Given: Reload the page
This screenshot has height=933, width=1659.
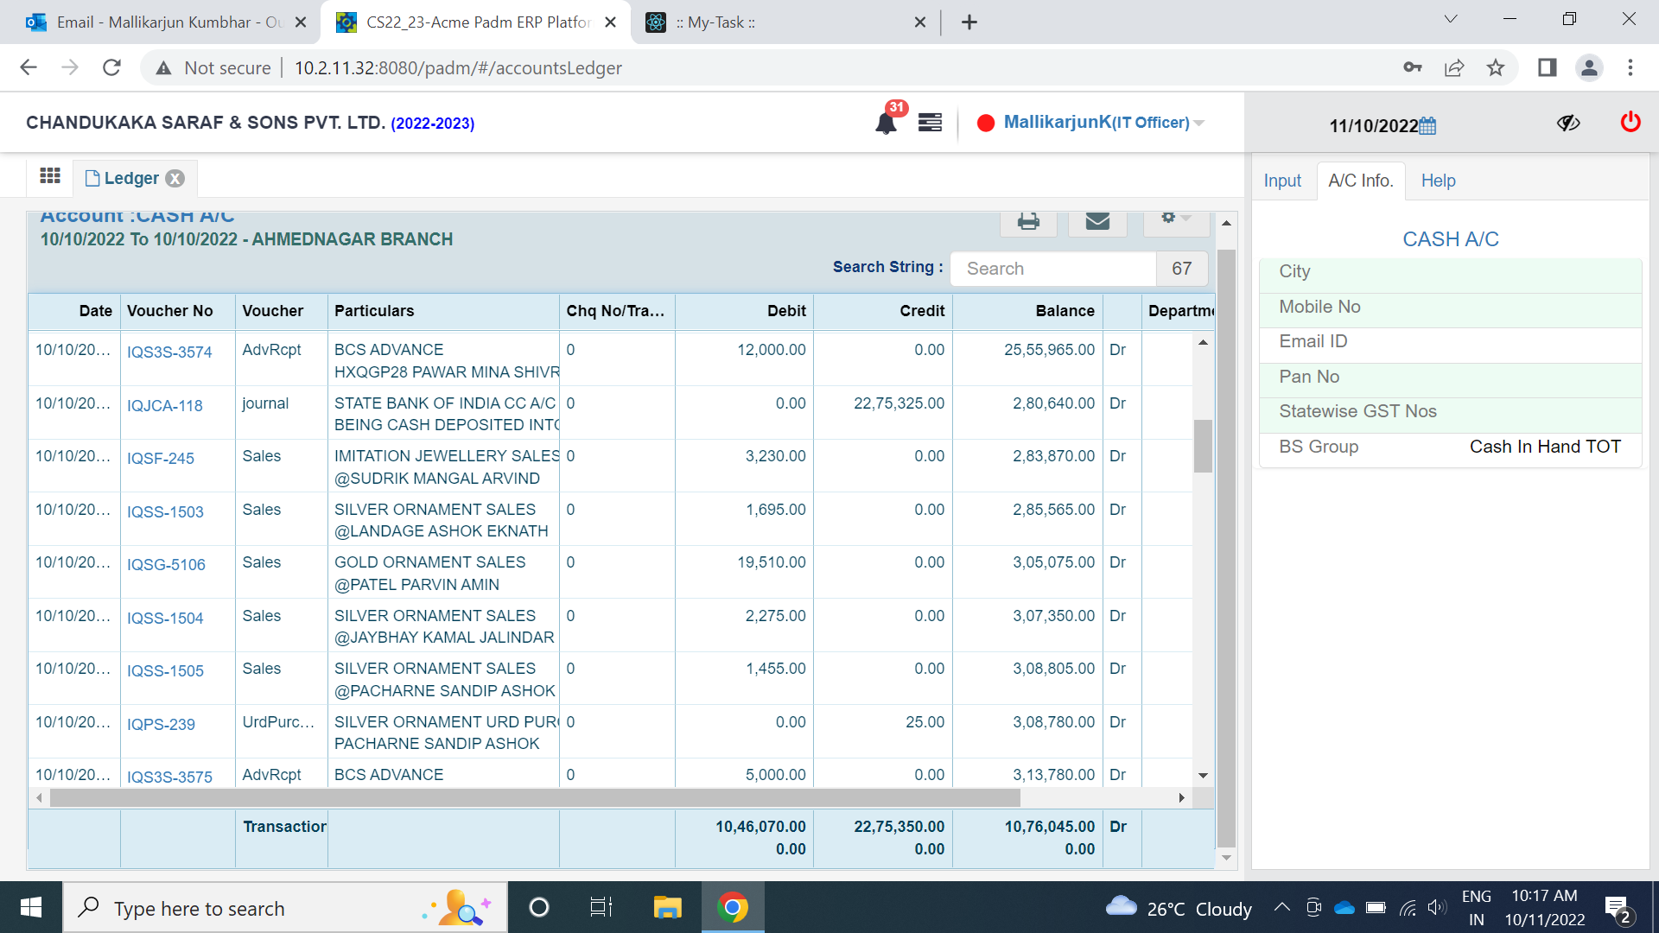Looking at the screenshot, I should pos(111,67).
